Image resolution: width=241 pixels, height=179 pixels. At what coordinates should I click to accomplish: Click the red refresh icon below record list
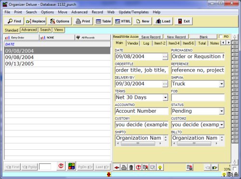[61, 166]
